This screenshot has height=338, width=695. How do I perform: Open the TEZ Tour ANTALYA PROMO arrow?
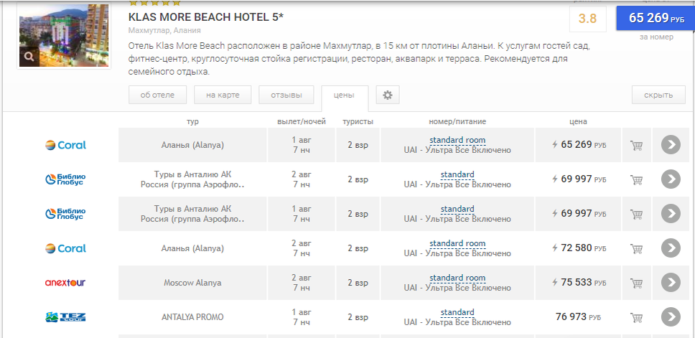tap(671, 317)
